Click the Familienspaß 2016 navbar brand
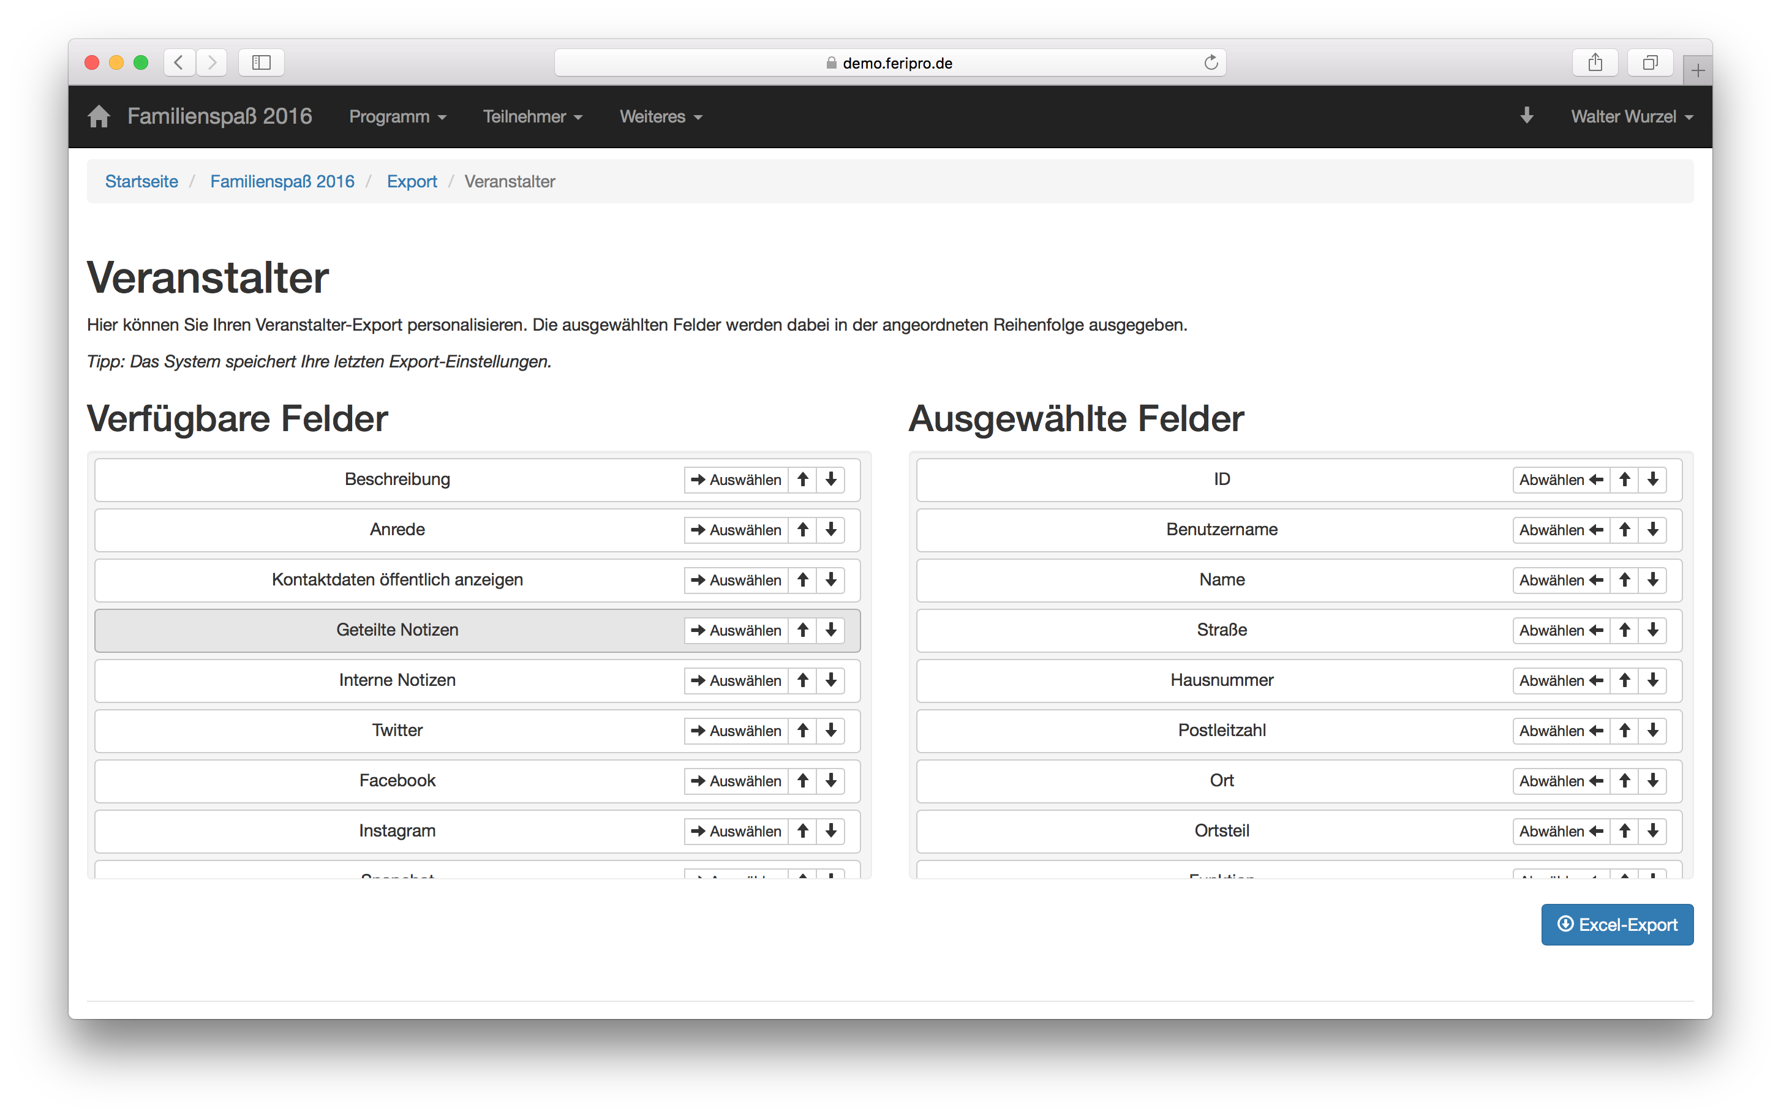This screenshot has height=1117, width=1781. [219, 117]
